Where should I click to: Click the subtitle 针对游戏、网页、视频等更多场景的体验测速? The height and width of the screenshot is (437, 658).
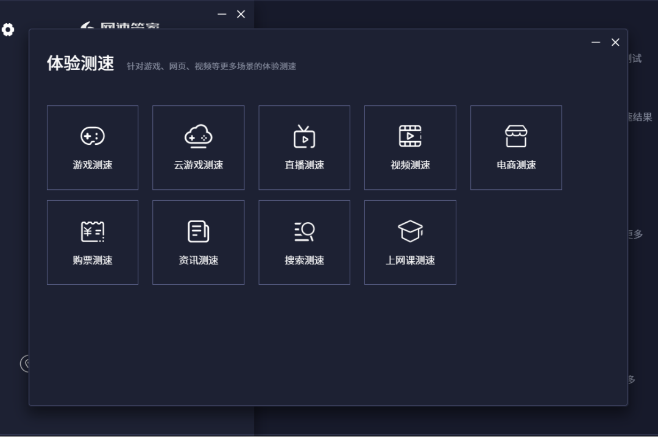tap(211, 66)
